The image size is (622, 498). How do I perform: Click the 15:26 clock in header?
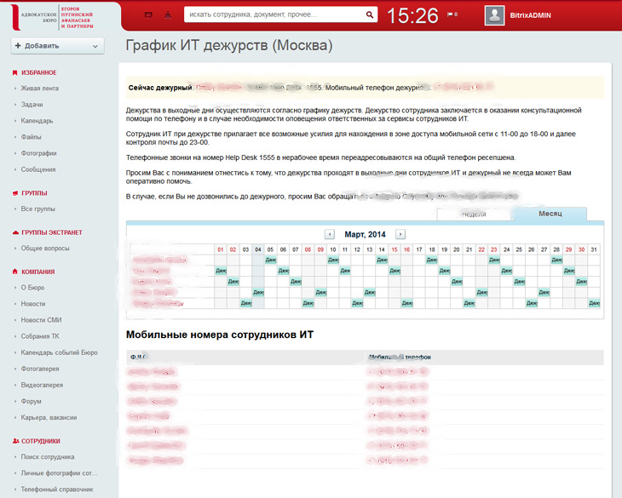tap(412, 15)
